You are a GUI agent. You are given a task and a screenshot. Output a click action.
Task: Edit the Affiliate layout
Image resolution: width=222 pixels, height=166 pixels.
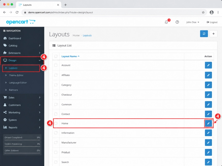208,75
